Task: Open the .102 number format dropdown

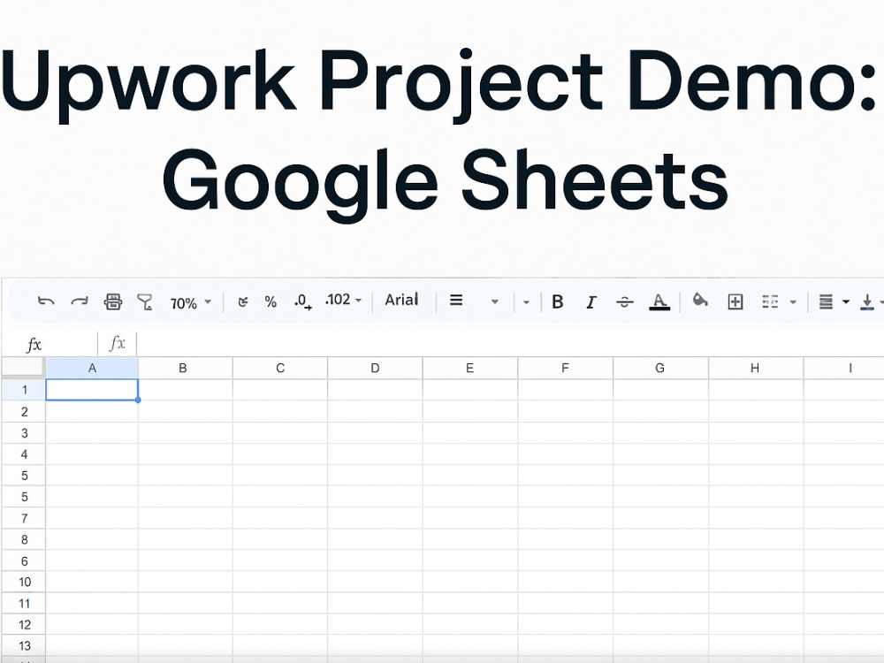Action: pos(343,300)
